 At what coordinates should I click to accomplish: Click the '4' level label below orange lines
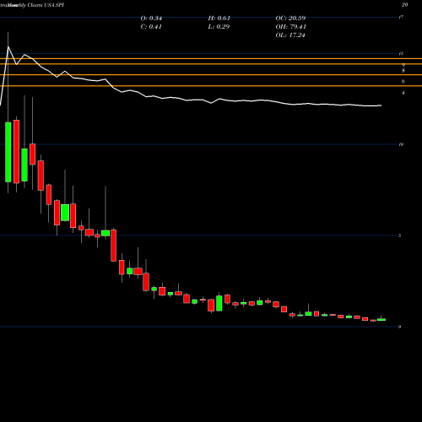coord(403,93)
